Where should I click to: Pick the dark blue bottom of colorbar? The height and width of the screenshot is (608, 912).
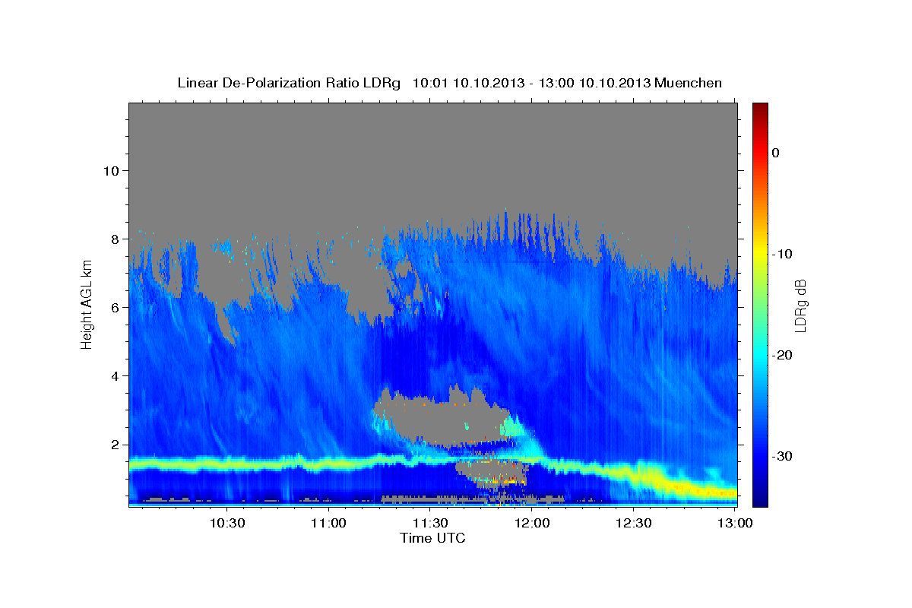(x=760, y=498)
